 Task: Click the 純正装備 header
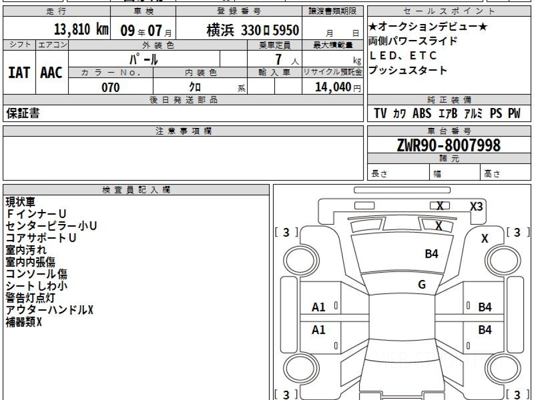coord(449,100)
